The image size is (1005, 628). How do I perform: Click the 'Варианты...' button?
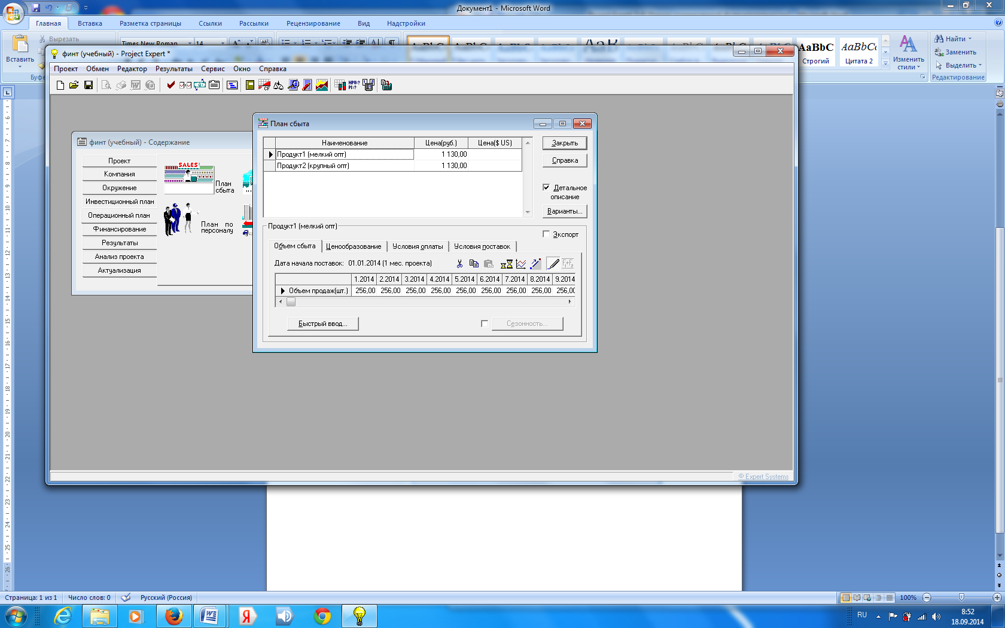tap(565, 211)
